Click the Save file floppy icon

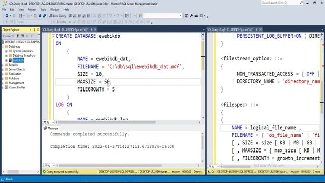point(40,16)
